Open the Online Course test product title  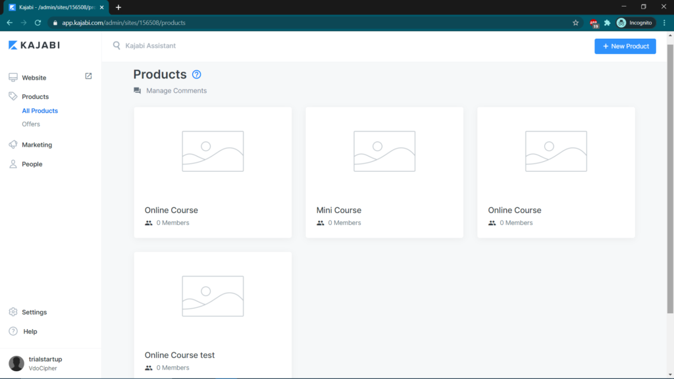click(x=179, y=355)
